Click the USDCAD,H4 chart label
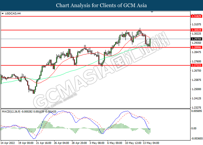This screenshot has height=145, width=203. pyautogui.click(x=13, y=13)
